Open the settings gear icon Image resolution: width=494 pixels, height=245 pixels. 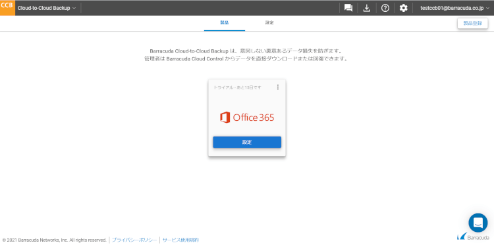[403, 8]
